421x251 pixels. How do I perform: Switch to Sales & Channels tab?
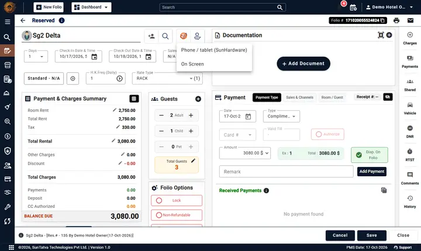click(299, 97)
